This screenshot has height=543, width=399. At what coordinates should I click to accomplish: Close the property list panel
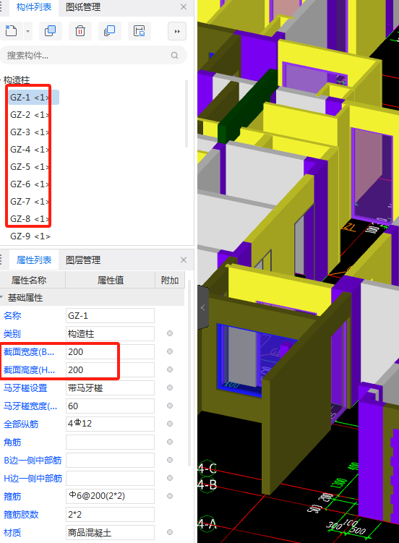click(x=184, y=260)
